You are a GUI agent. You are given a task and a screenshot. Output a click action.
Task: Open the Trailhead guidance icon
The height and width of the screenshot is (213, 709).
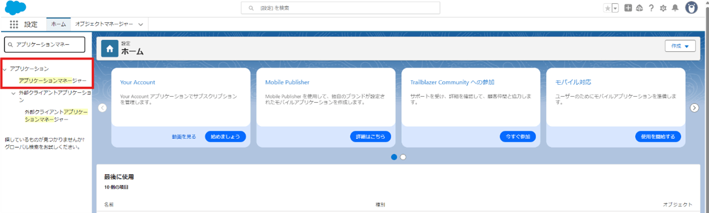(x=640, y=8)
